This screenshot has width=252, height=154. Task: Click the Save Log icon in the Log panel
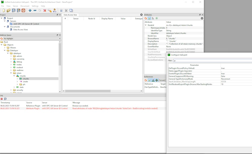click(5, 99)
